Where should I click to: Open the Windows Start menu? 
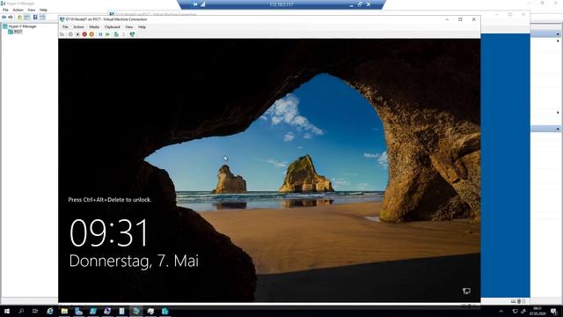pyautogui.click(x=7, y=311)
